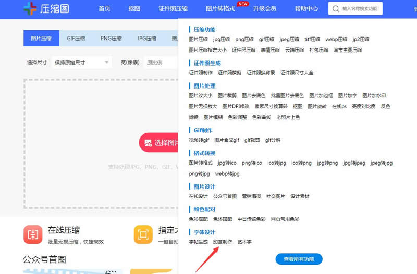
Task: Open the 证件照压缩 navigation item
Action: (173, 9)
